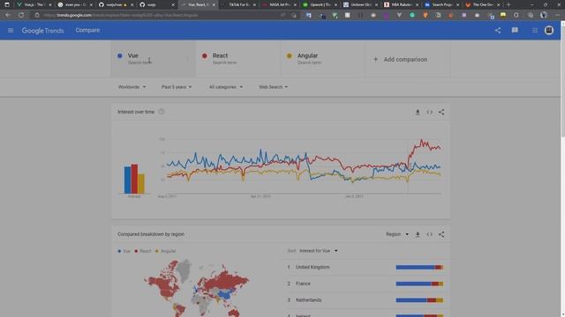Screen dimensions: 565x317
Task: Click the green Grammarly extension icon
Action: tap(412, 15)
